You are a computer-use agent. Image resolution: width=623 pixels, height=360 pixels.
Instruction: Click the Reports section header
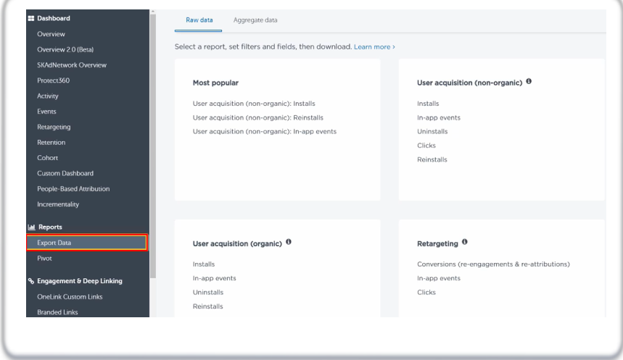click(x=50, y=227)
